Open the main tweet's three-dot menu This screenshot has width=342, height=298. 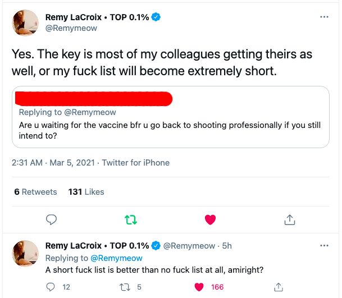click(x=324, y=17)
